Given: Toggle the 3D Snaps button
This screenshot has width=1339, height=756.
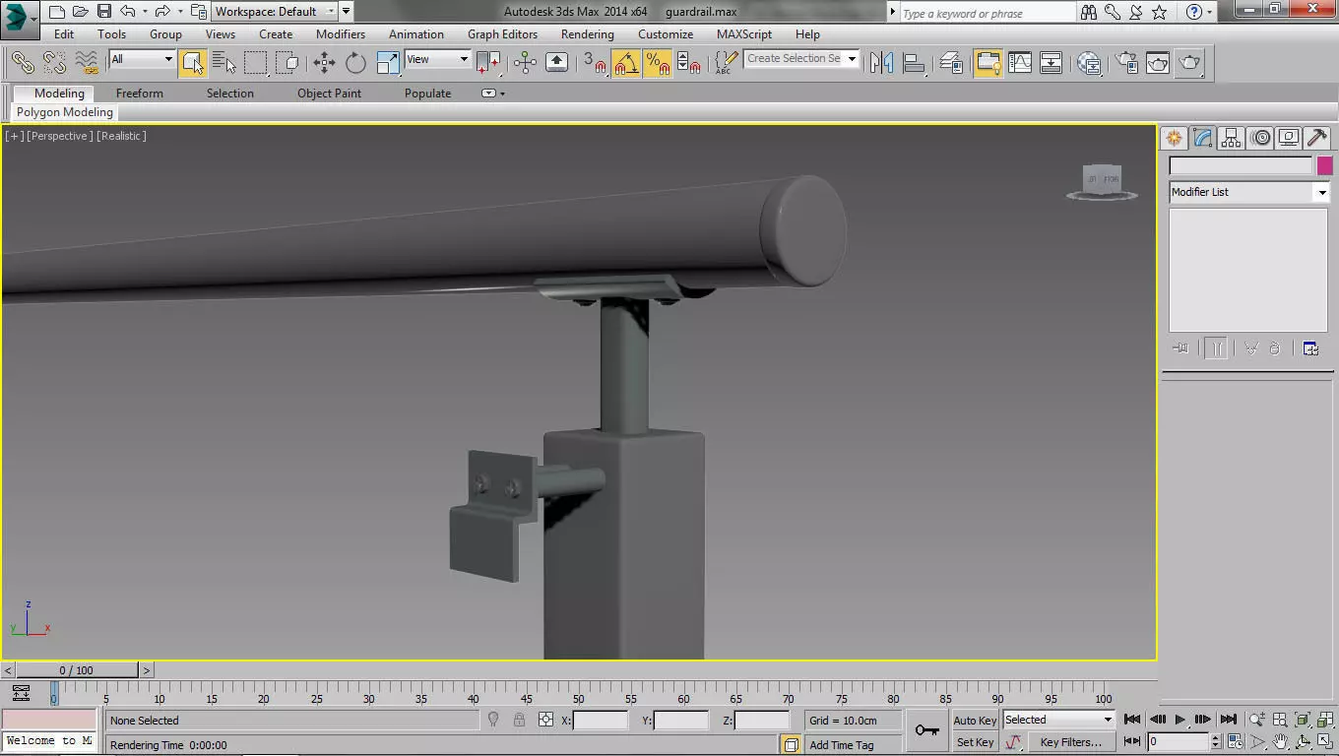Looking at the screenshot, I should (594, 62).
